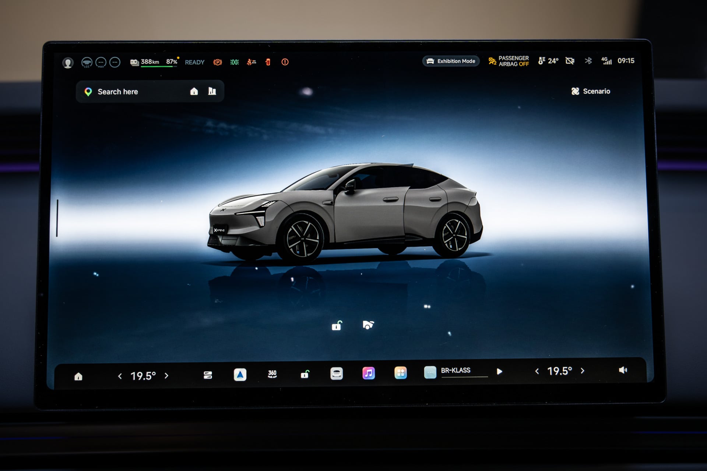Open the Scenario menu
The image size is (707, 471).
click(x=591, y=91)
